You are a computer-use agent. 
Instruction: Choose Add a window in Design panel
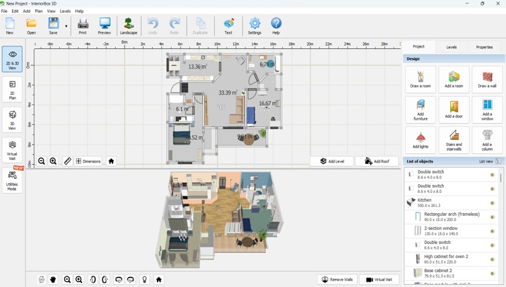pos(487,110)
